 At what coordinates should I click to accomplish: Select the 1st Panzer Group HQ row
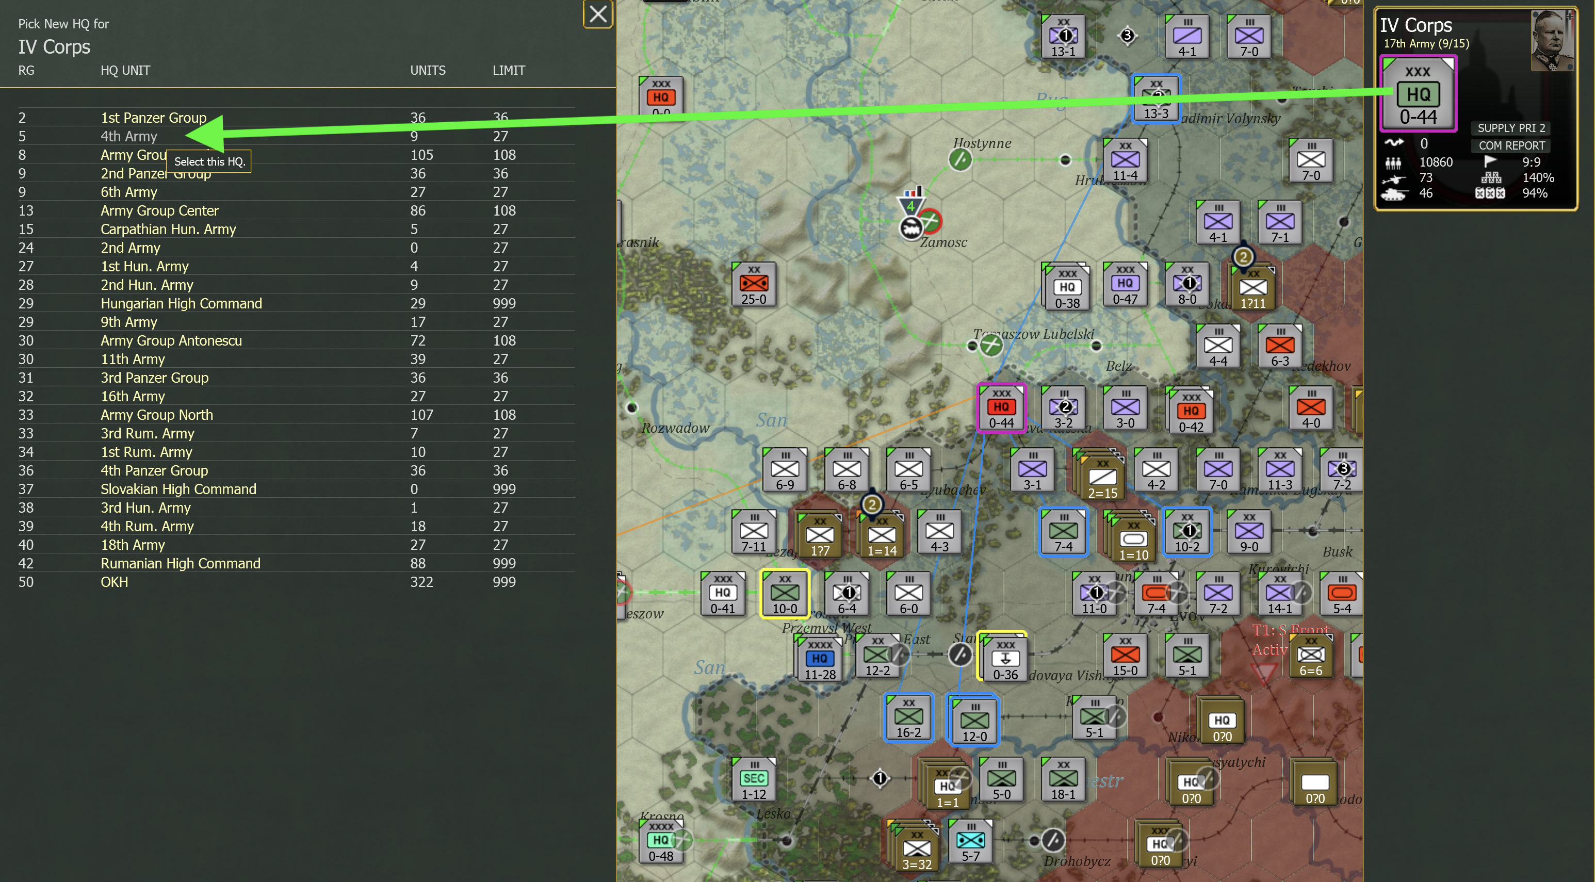296,118
